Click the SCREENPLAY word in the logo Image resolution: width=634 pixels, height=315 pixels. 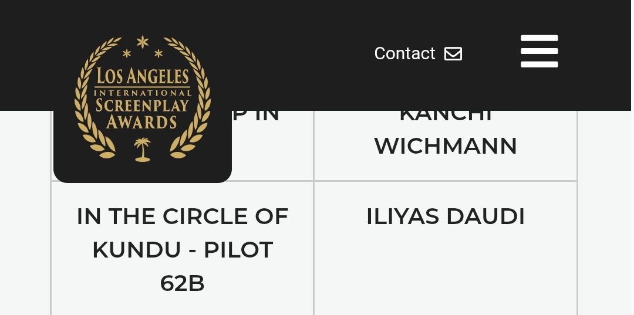pyautogui.click(x=142, y=106)
